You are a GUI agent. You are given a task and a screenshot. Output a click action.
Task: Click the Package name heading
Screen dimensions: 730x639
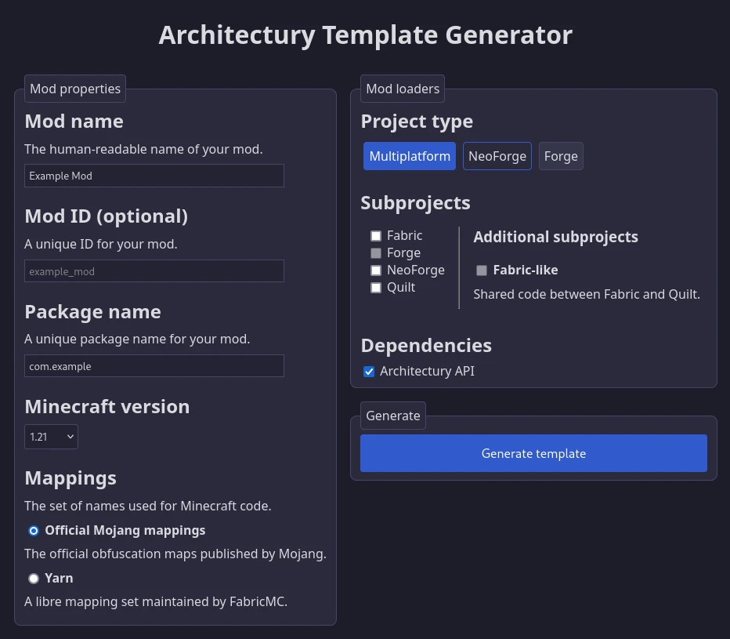click(92, 312)
